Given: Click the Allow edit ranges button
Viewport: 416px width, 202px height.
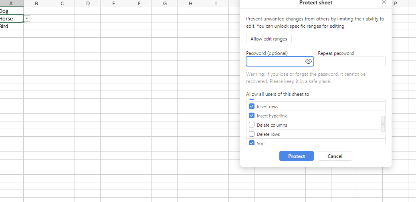Looking at the screenshot, I should pos(269,39).
